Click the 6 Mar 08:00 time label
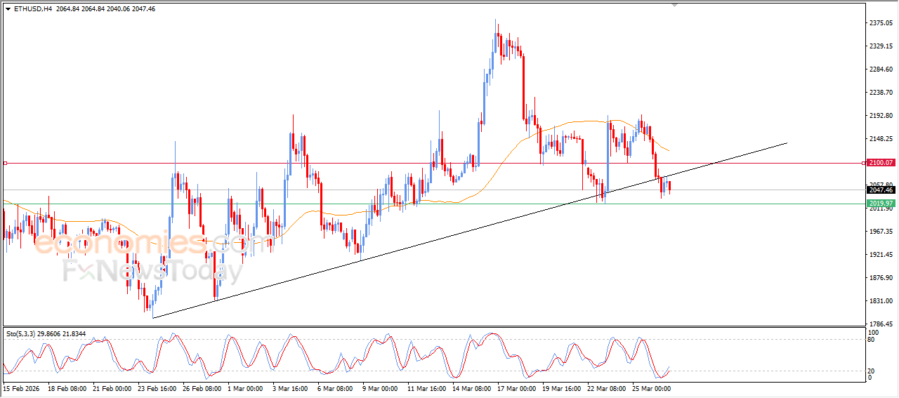The height and width of the screenshot is (398, 899). pyautogui.click(x=335, y=387)
